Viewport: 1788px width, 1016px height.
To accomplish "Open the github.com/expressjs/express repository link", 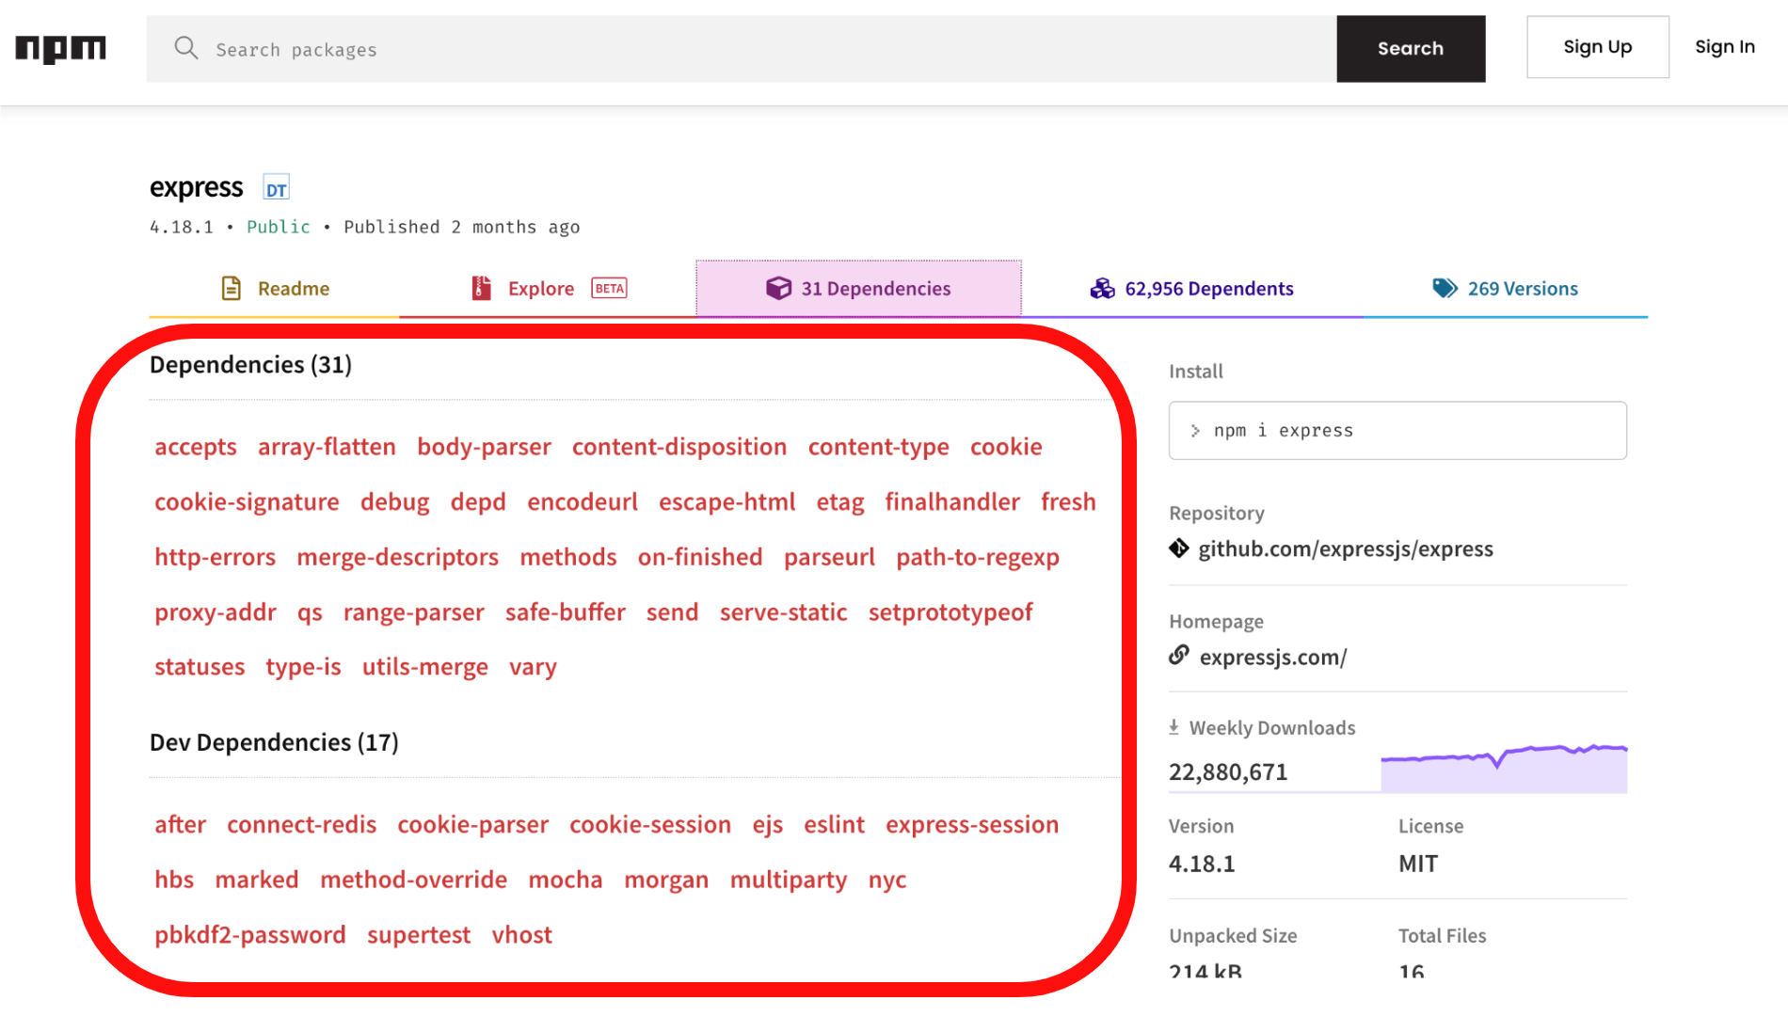I will pyautogui.click(x=1346, y=549).
